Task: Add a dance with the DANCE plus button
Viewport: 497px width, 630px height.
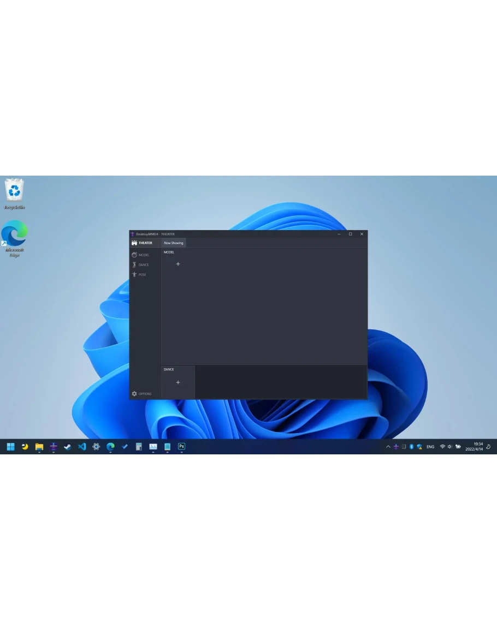Action: click(x=178, y=382)
